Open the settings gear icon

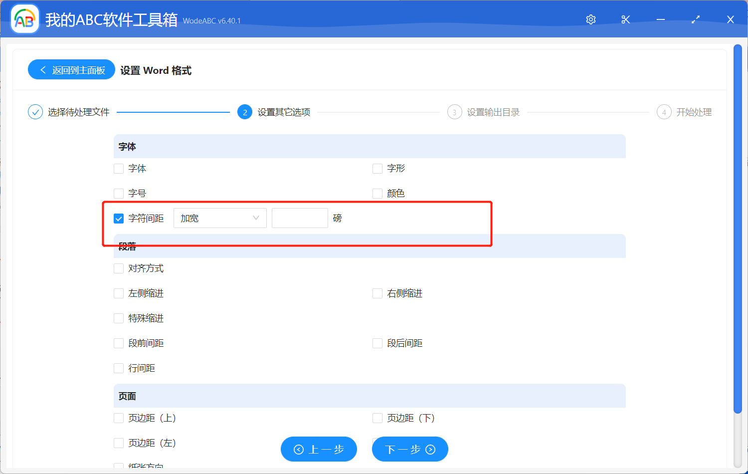tap(591, 19)
